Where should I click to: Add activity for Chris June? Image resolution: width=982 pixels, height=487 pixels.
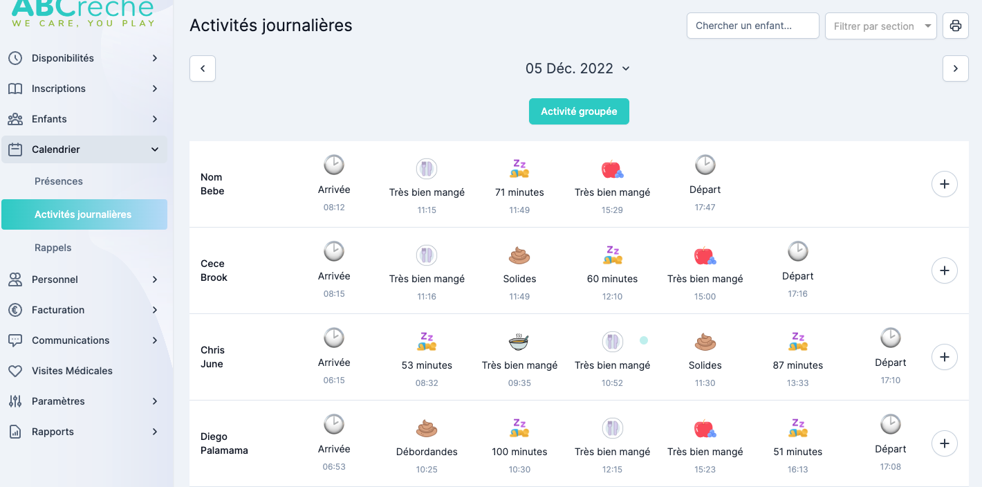click(944, 357)
